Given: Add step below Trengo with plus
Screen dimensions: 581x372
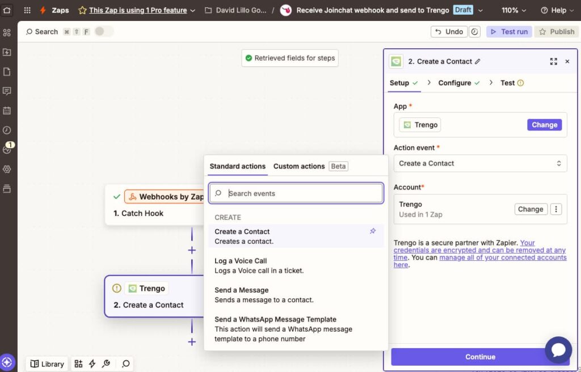Looking at the screenshot, I should (192, 342).
